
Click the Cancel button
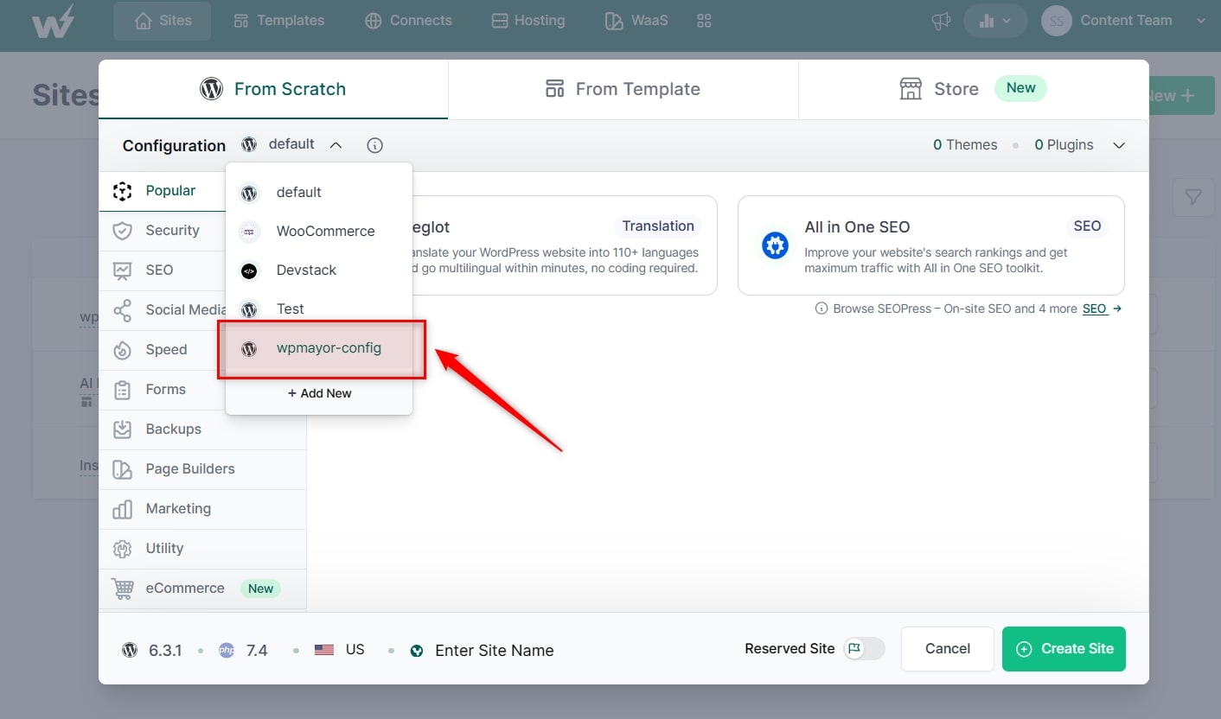[948, 649]
